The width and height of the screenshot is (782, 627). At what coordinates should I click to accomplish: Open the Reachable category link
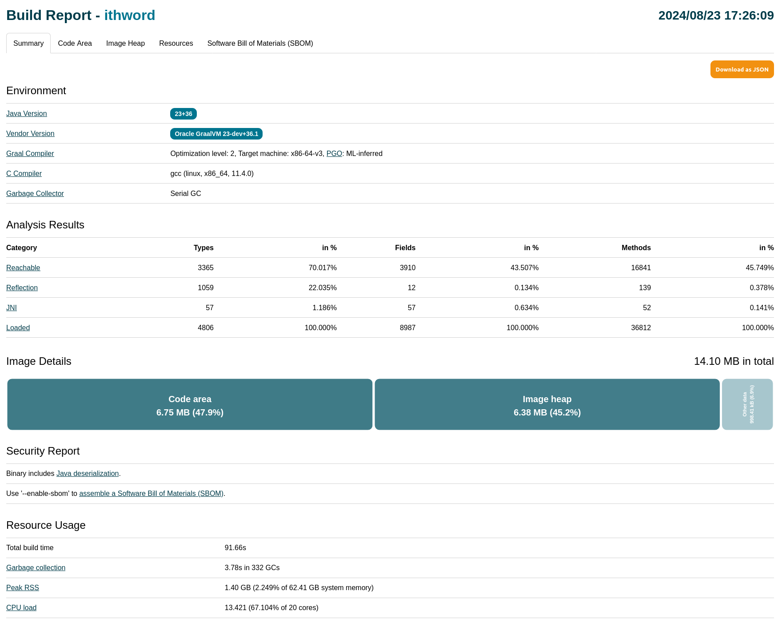tap(23, 268)
